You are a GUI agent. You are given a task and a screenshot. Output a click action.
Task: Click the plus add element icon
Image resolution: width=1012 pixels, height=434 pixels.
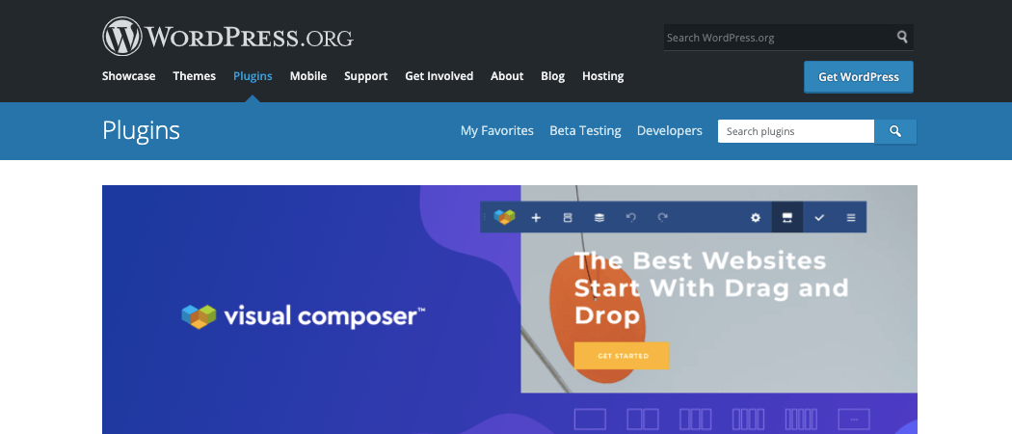point(536,218)
